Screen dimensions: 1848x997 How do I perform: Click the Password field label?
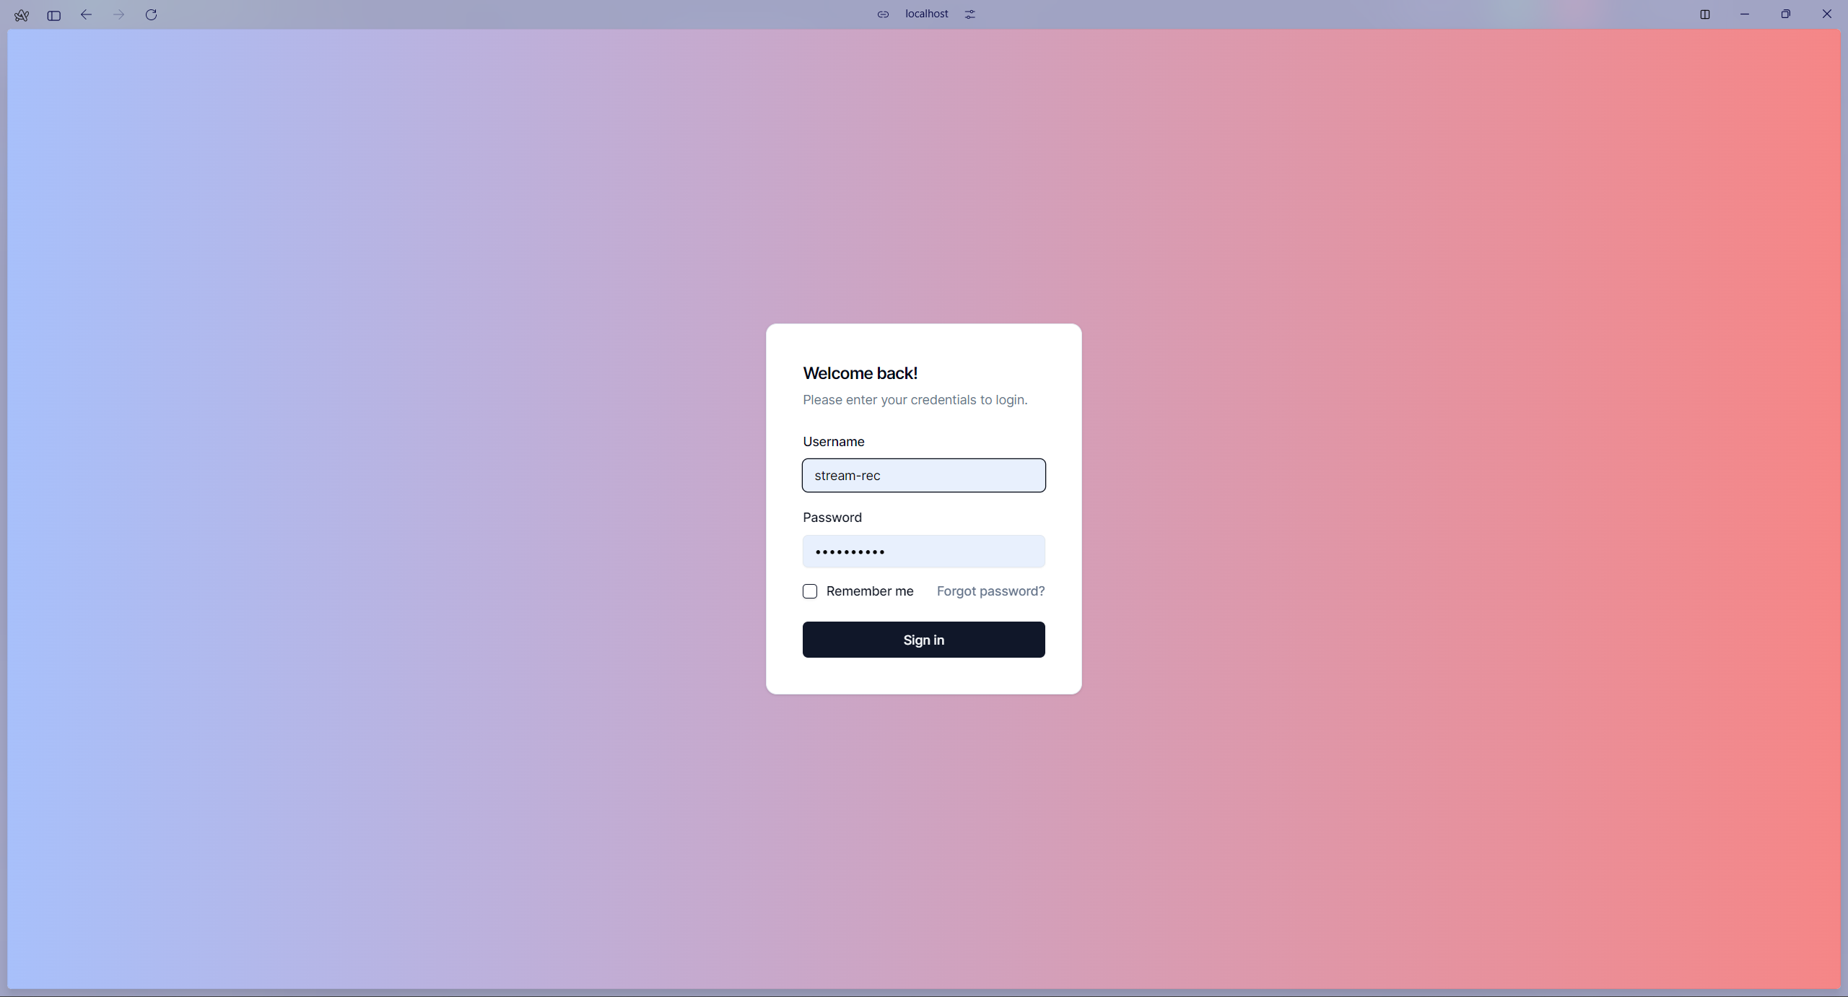click(832, 518)
